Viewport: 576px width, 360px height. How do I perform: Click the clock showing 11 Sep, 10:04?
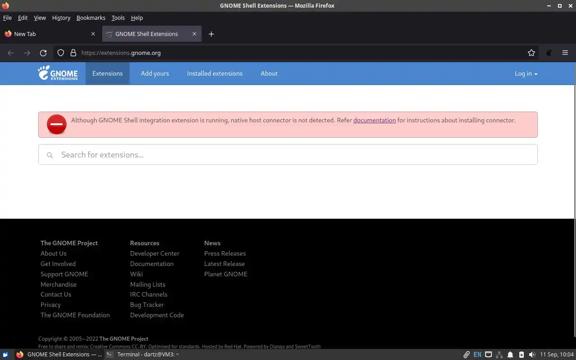pos(557,355)
